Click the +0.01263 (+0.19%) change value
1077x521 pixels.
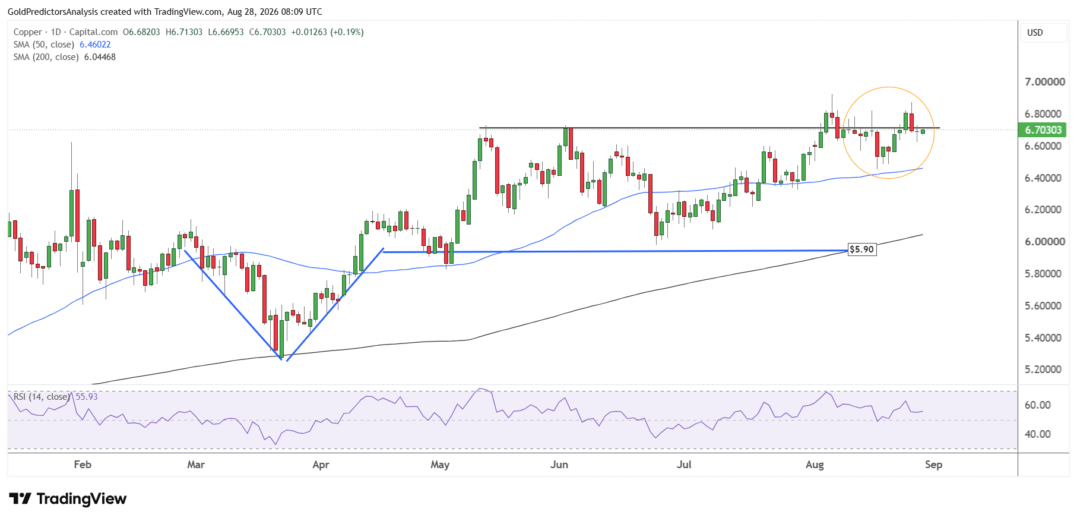327,32
